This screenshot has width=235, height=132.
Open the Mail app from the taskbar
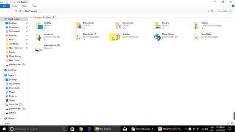coord(125,129)
